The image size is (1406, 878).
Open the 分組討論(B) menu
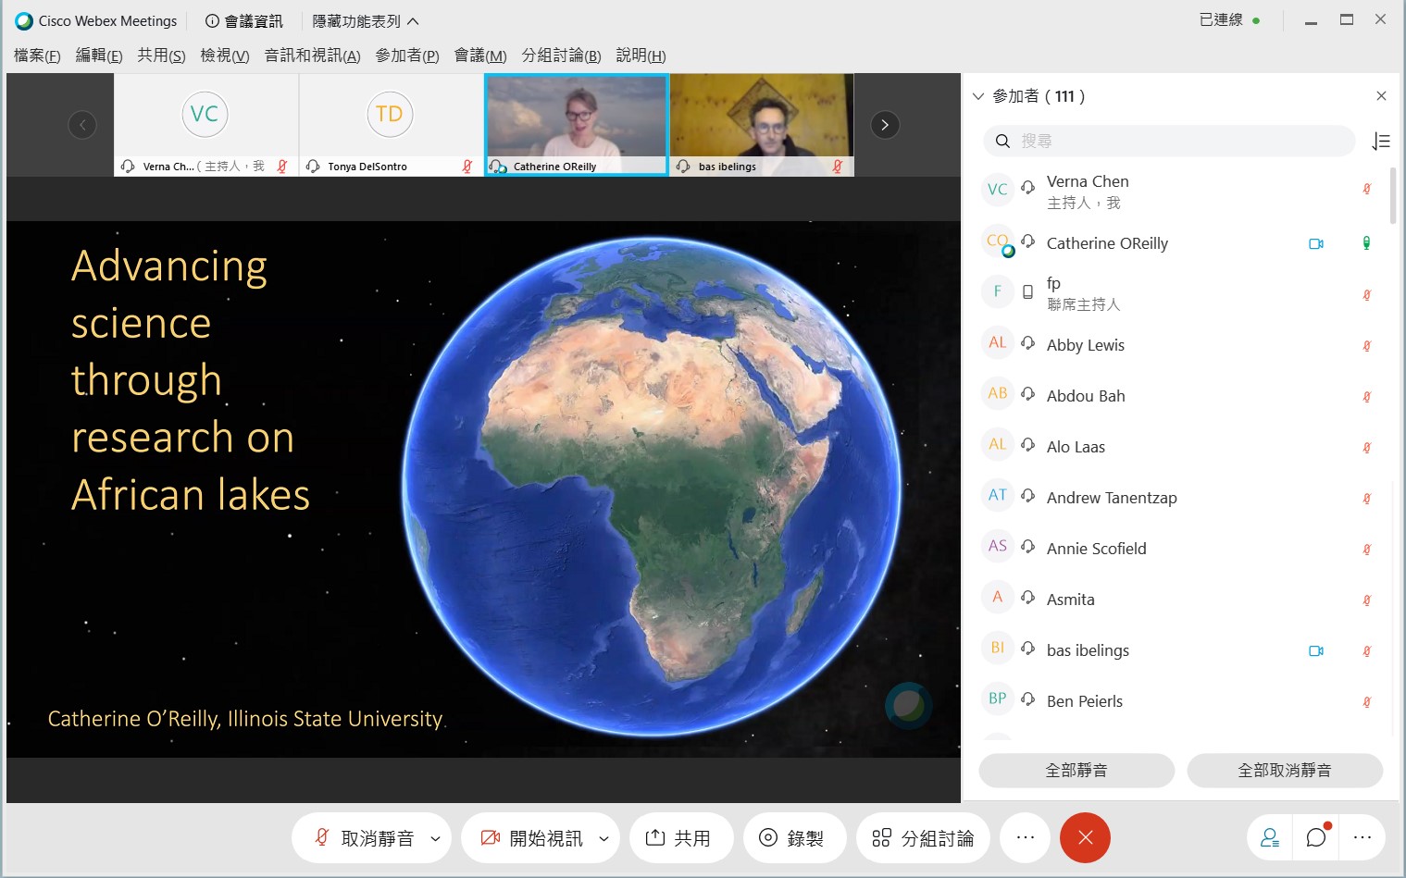(x=561, y=56)
